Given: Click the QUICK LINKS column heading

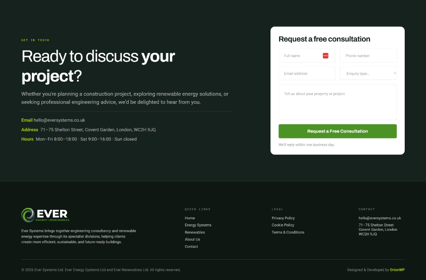Looking at the screenshot, I should point(198,209).
